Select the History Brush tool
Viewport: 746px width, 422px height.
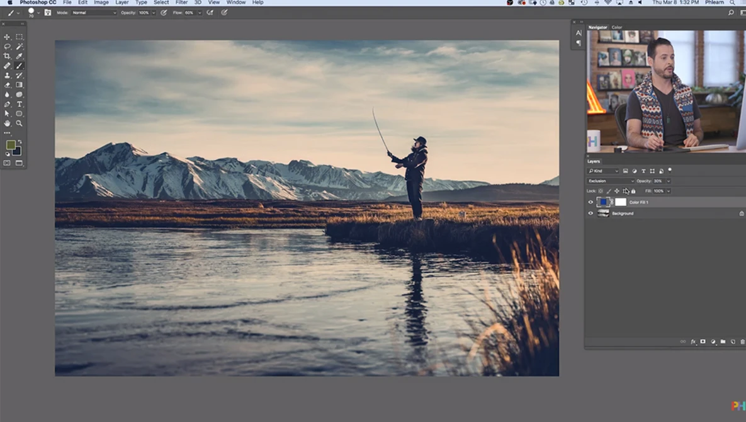coord(19,75)
